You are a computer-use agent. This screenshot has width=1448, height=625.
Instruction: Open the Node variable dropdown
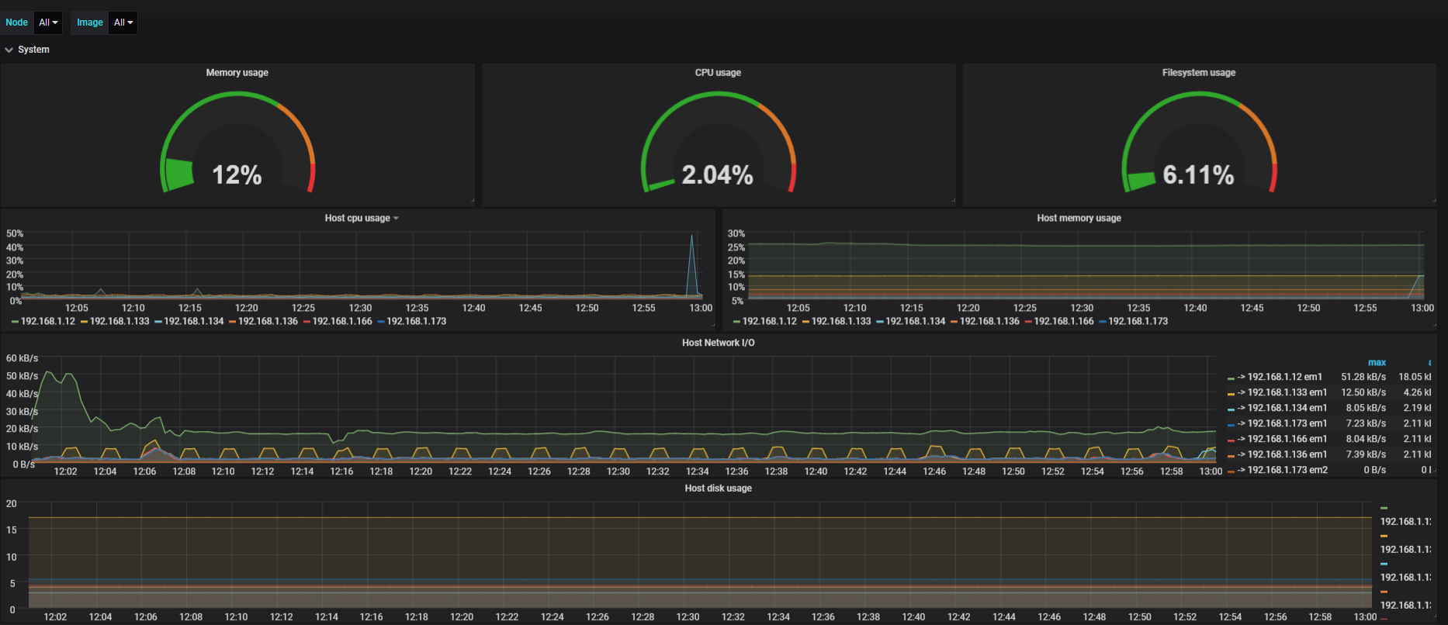click(48, 22)
